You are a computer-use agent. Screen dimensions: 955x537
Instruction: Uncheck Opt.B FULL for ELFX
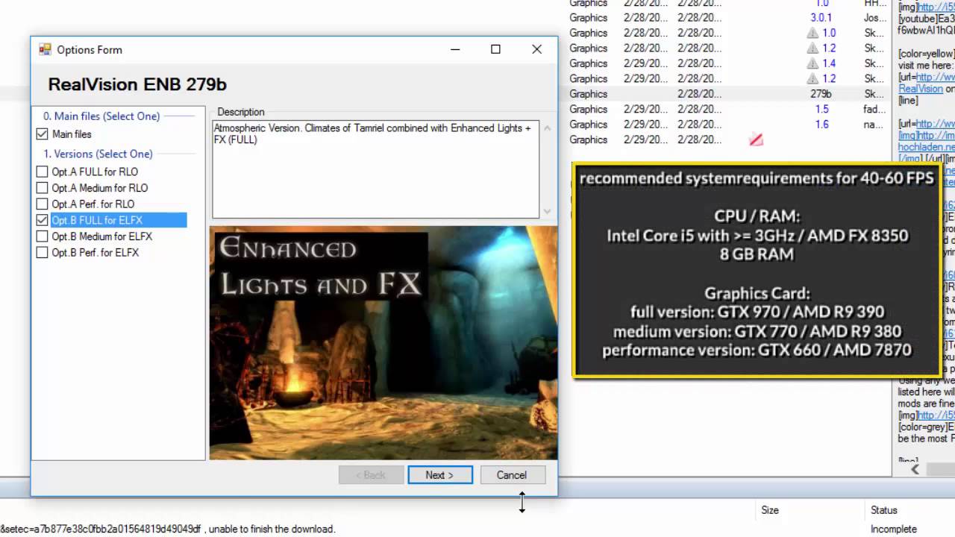coord(42,220)
